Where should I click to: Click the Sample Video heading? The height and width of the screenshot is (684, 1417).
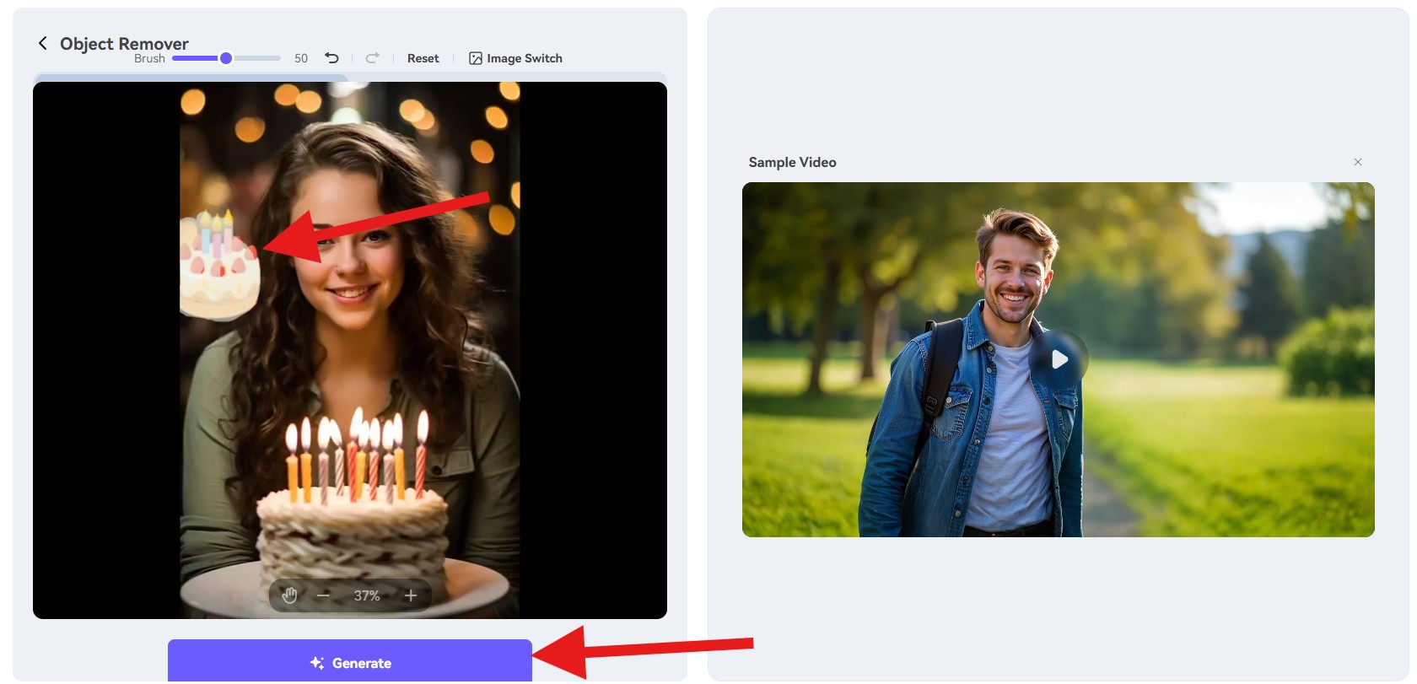coord(793,162)
